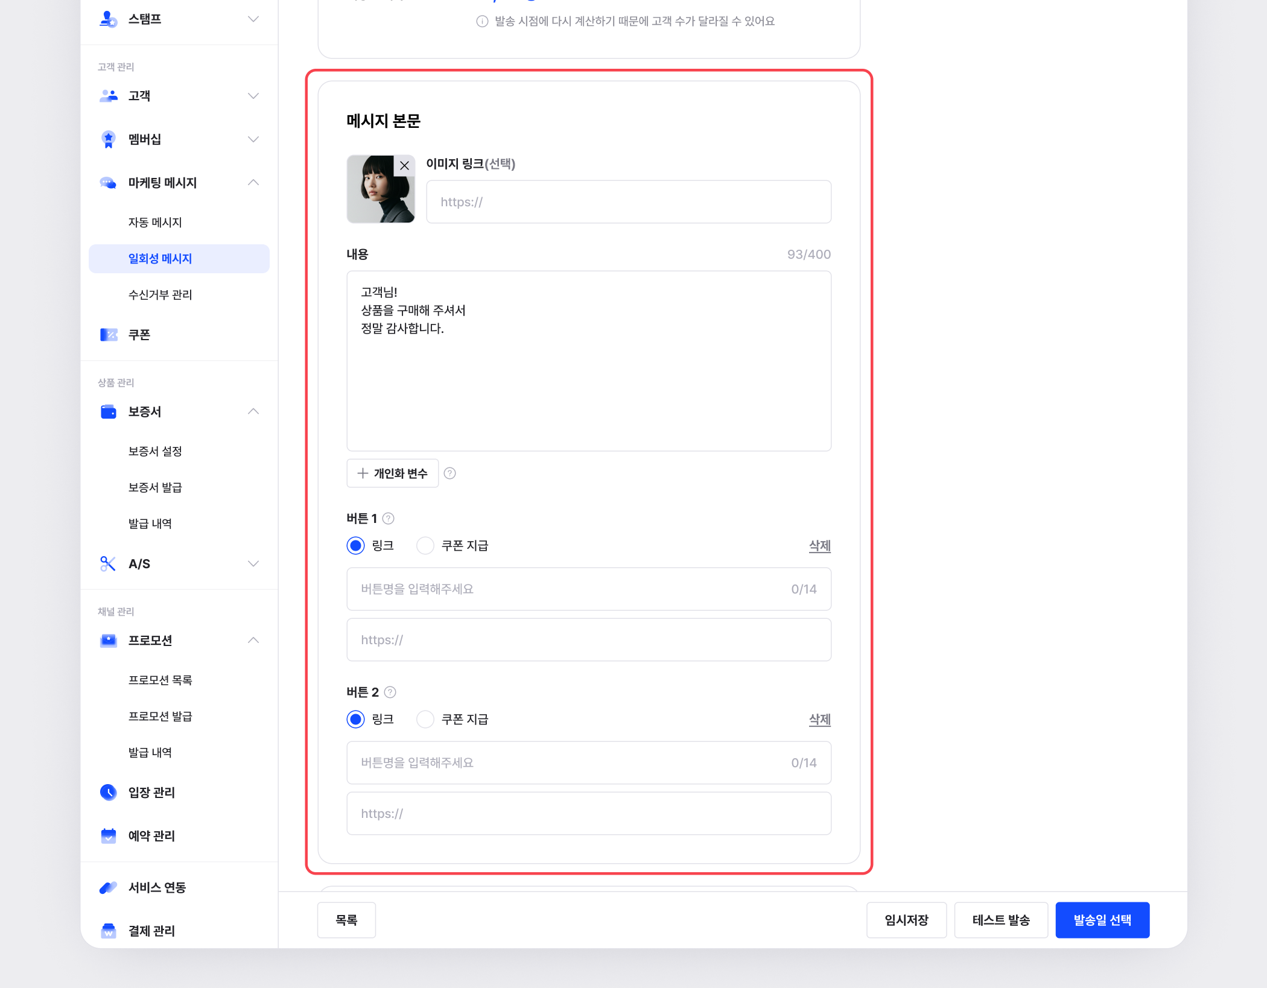This screenshot has width=1267, height=988.
Task: Go to 수신거부 관리 menu item
Action: coord(160,295)
